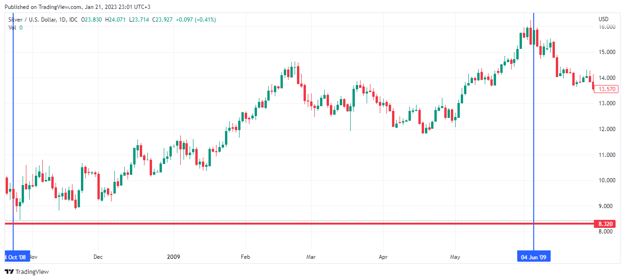Click the 2009 label on time axis

pyautogui.click(x=174, y=257)
